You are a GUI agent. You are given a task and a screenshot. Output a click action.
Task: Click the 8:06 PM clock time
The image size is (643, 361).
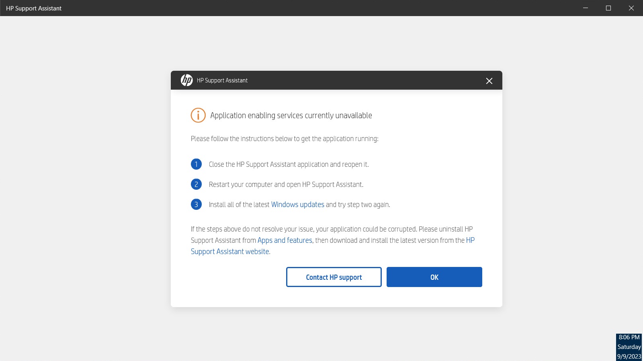click(x=629, y=337)
